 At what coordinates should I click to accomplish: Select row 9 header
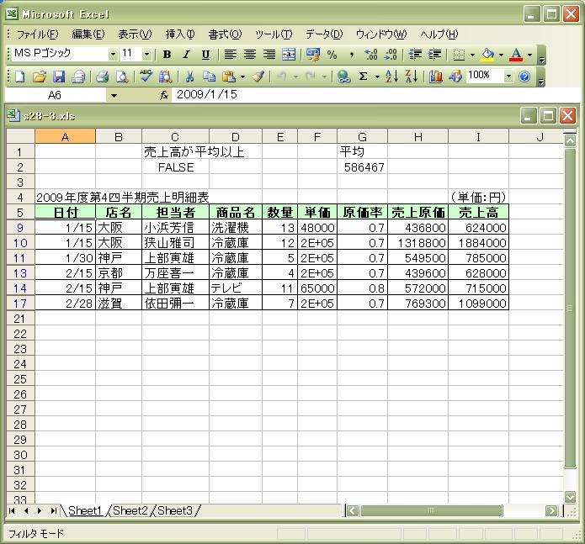[20, 227]
